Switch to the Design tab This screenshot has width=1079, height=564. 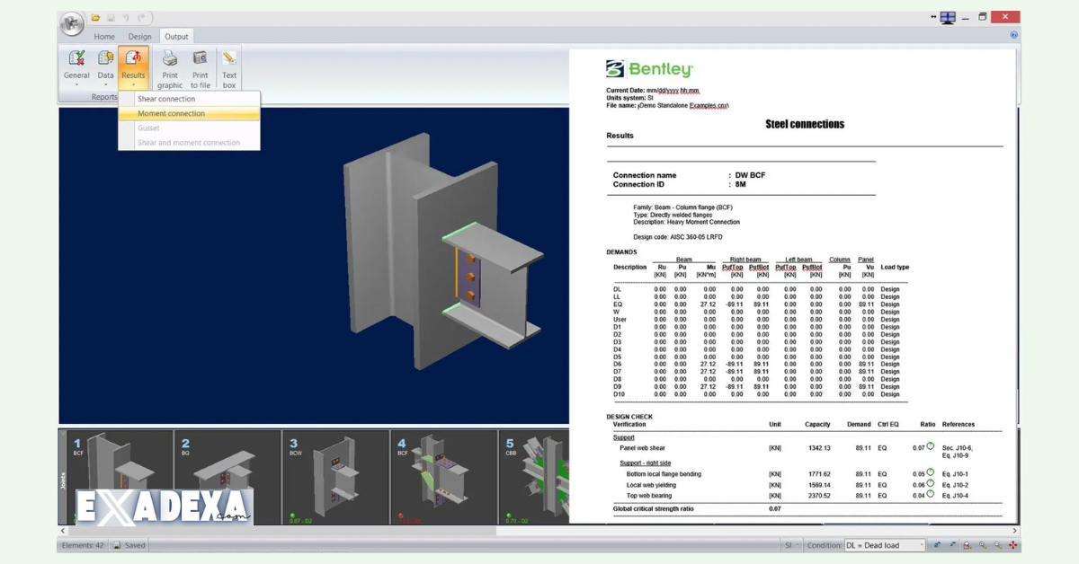pyautogui.click(x=140, y=36)
